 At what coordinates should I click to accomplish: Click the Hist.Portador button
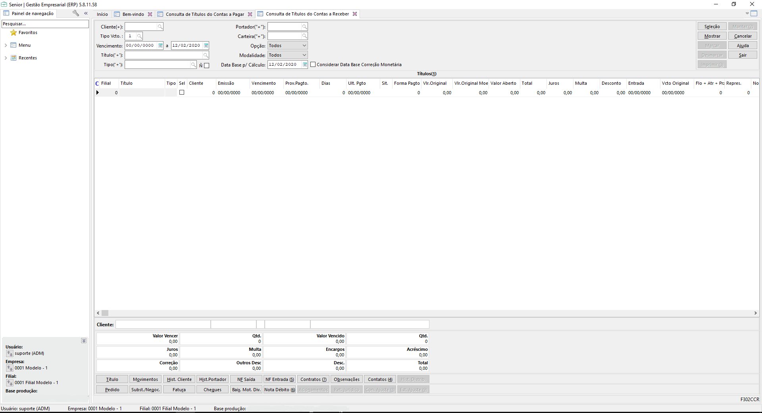point(212,379)
